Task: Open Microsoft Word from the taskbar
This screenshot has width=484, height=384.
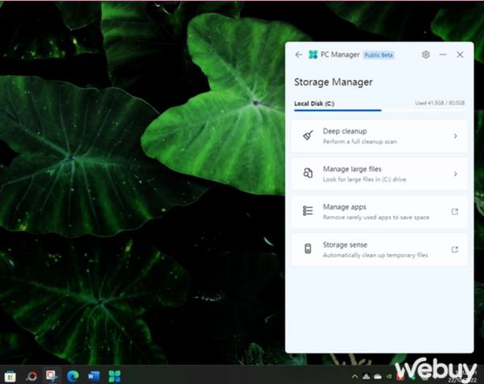Action: pyautogui.click(x=94, y=376)
